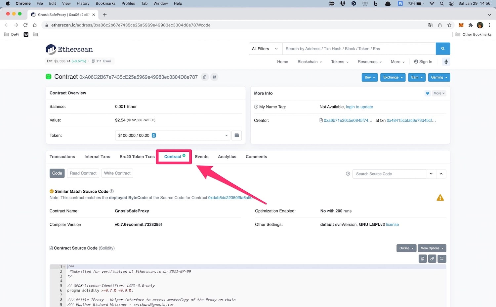Open token balance $100,000,100.00 dropdown
Viewport: 496px width, 307px height.
pyautogui.click(x=172, y=135)
